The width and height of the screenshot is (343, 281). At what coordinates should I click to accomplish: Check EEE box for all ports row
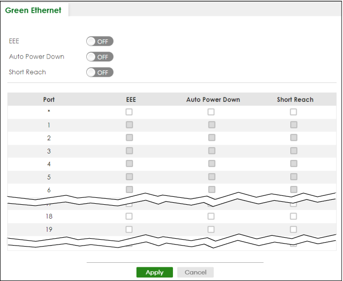click(129, 112)
